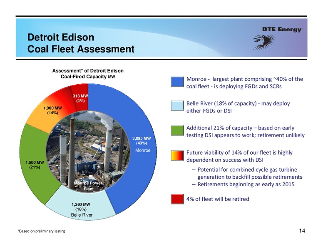This screenshot has width=323, height=250.
Task: Click the yellow-red gradient legend swatch
Action: tap(177, 156)
